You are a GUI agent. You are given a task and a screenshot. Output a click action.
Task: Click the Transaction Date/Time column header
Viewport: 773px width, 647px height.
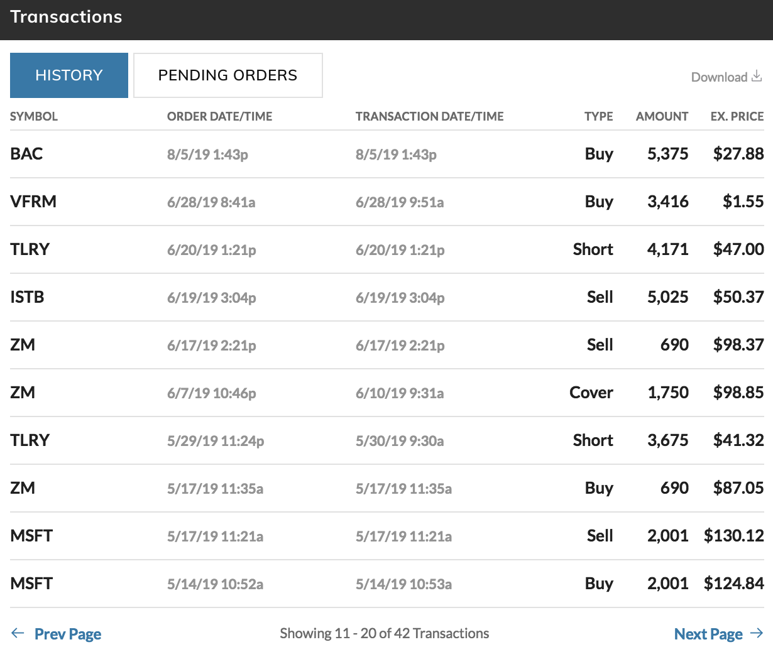(429, 116)
